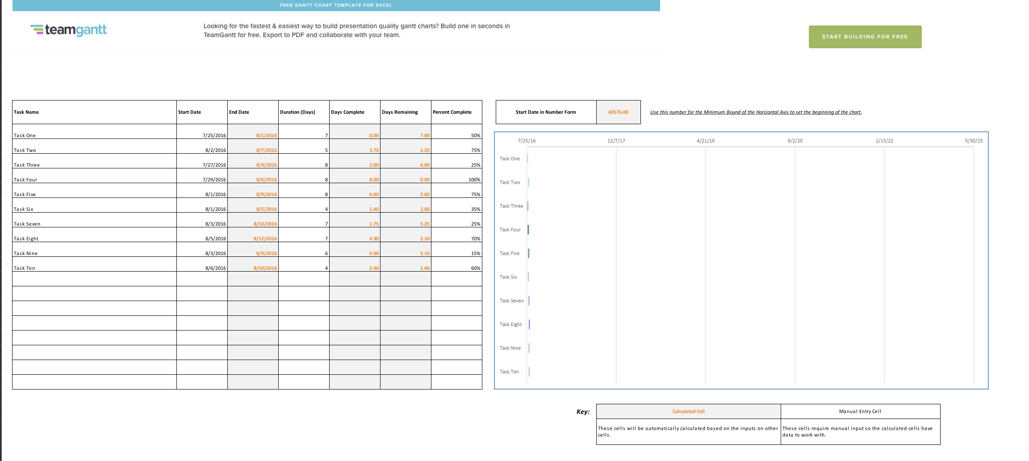Image resolution: width=1029 pixels, height=461 pixels.
Task: Click Task Eight's purple bar in the chart
Action: 530,324
